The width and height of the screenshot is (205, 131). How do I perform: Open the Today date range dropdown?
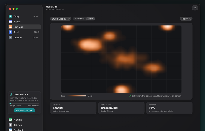[186, 19]
